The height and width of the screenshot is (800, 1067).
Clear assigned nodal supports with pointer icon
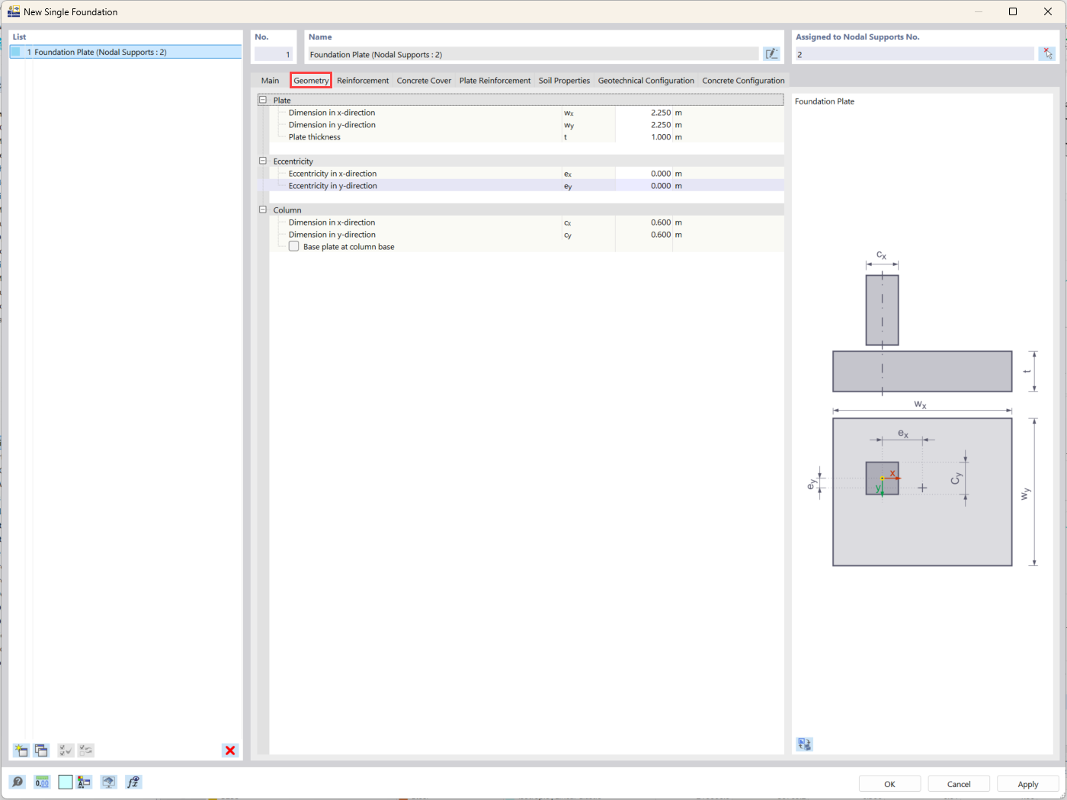[x=1048, y=53]
